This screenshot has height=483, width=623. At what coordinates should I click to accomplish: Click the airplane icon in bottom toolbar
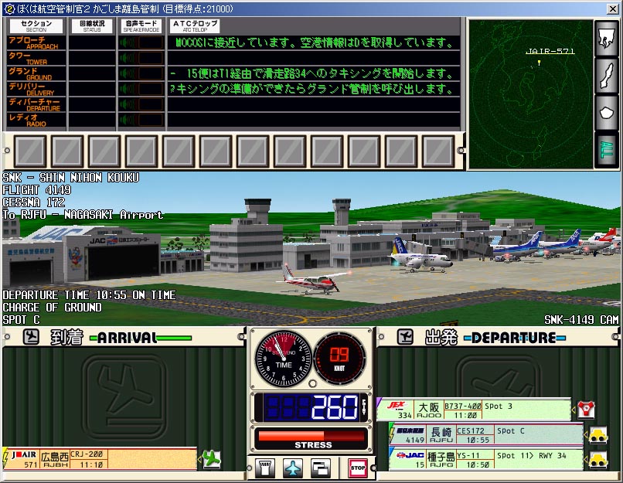(x=293, y=468)
